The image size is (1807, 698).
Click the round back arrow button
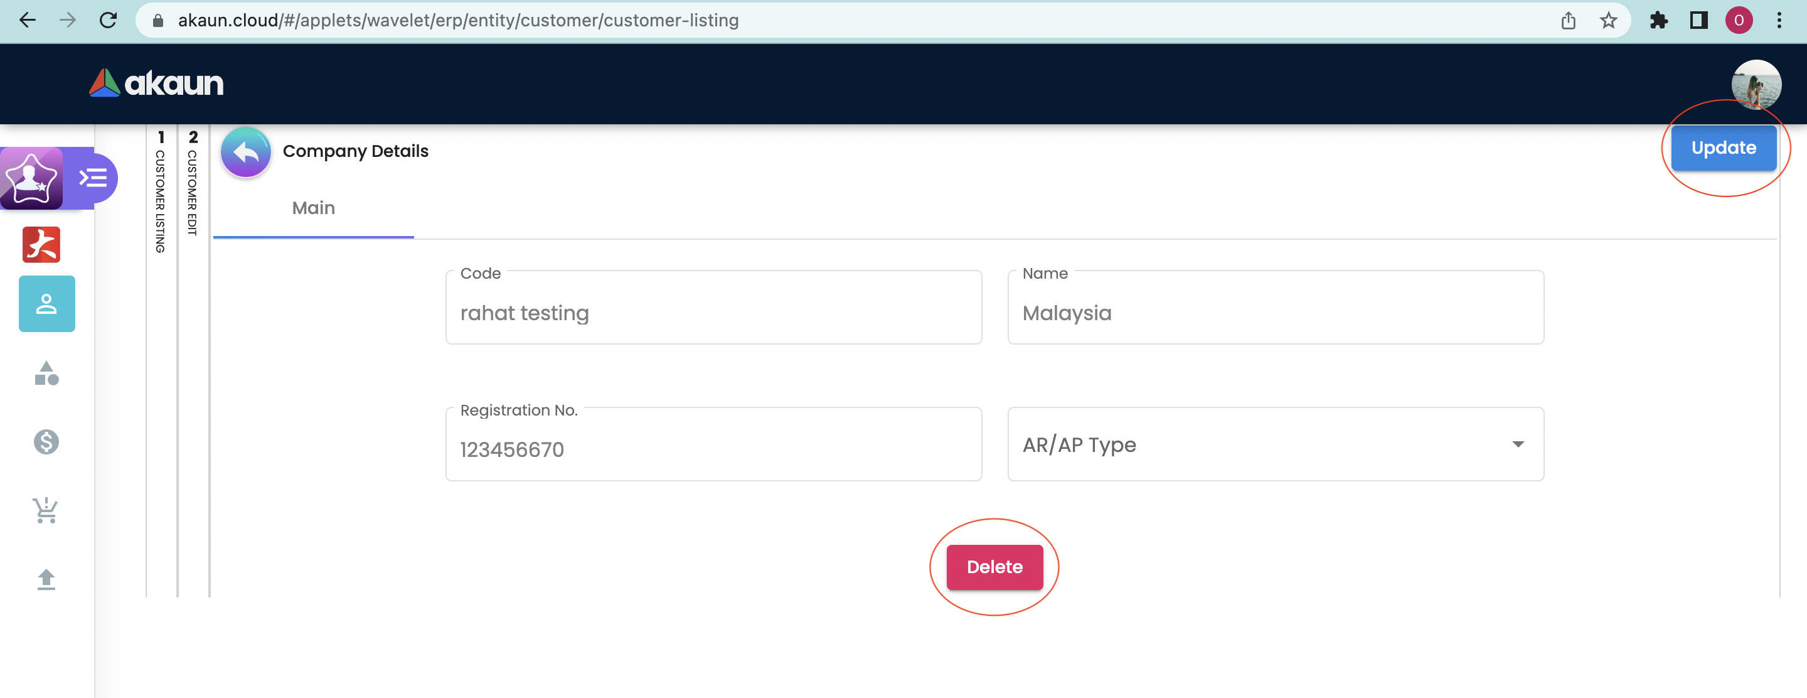pyautogui.click(x=245, y=151)
